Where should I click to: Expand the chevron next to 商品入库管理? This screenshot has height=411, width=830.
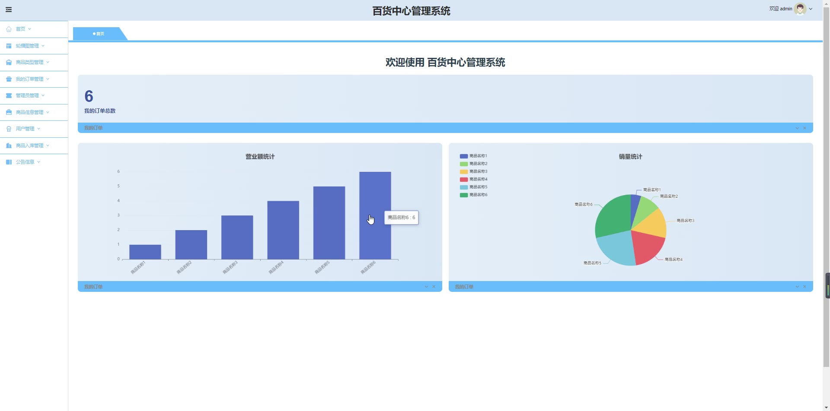coord(48,145)
